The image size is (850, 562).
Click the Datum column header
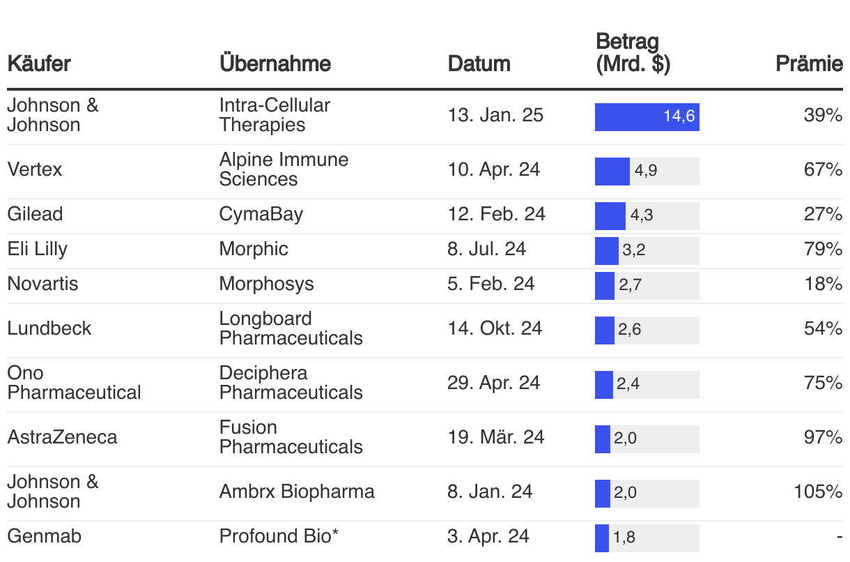479,64
